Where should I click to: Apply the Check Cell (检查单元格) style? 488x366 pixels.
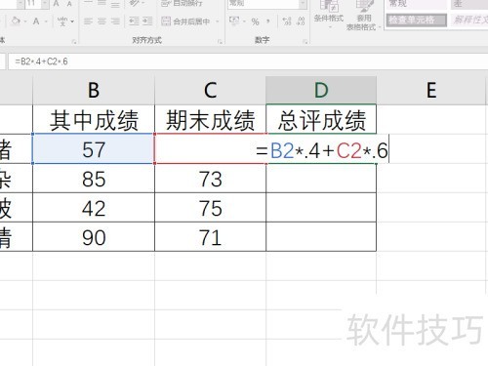pos(417,20)
